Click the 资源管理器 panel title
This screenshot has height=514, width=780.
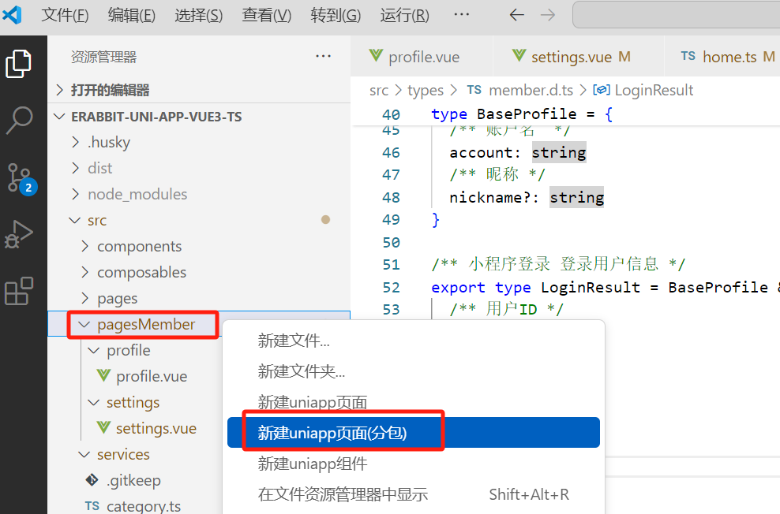click(103, 57)
